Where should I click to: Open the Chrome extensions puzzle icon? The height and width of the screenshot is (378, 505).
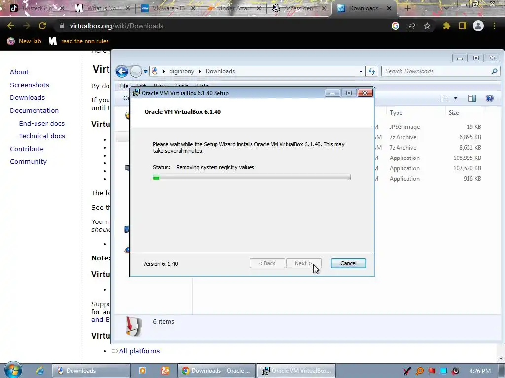pos(446,26)
